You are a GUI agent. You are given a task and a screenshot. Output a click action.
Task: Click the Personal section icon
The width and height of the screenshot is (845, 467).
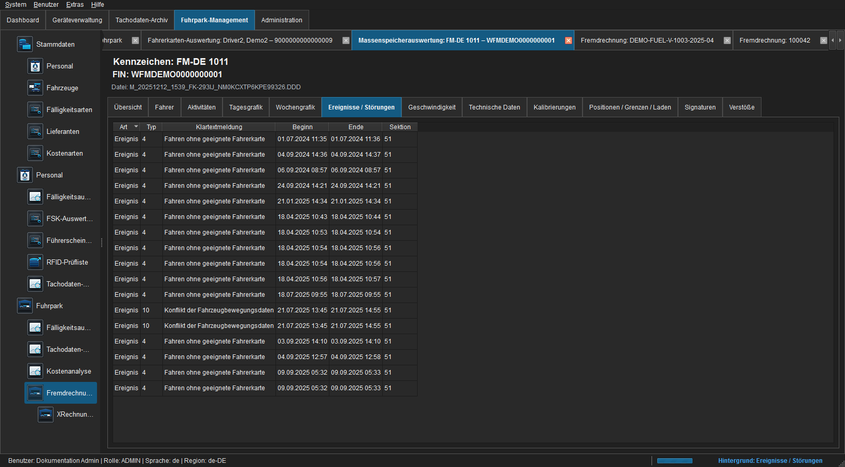tap(25, 175)
